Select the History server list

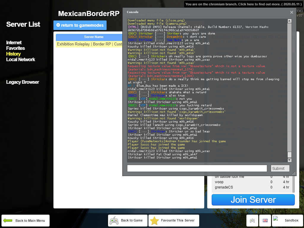click(x=13, y=54)
